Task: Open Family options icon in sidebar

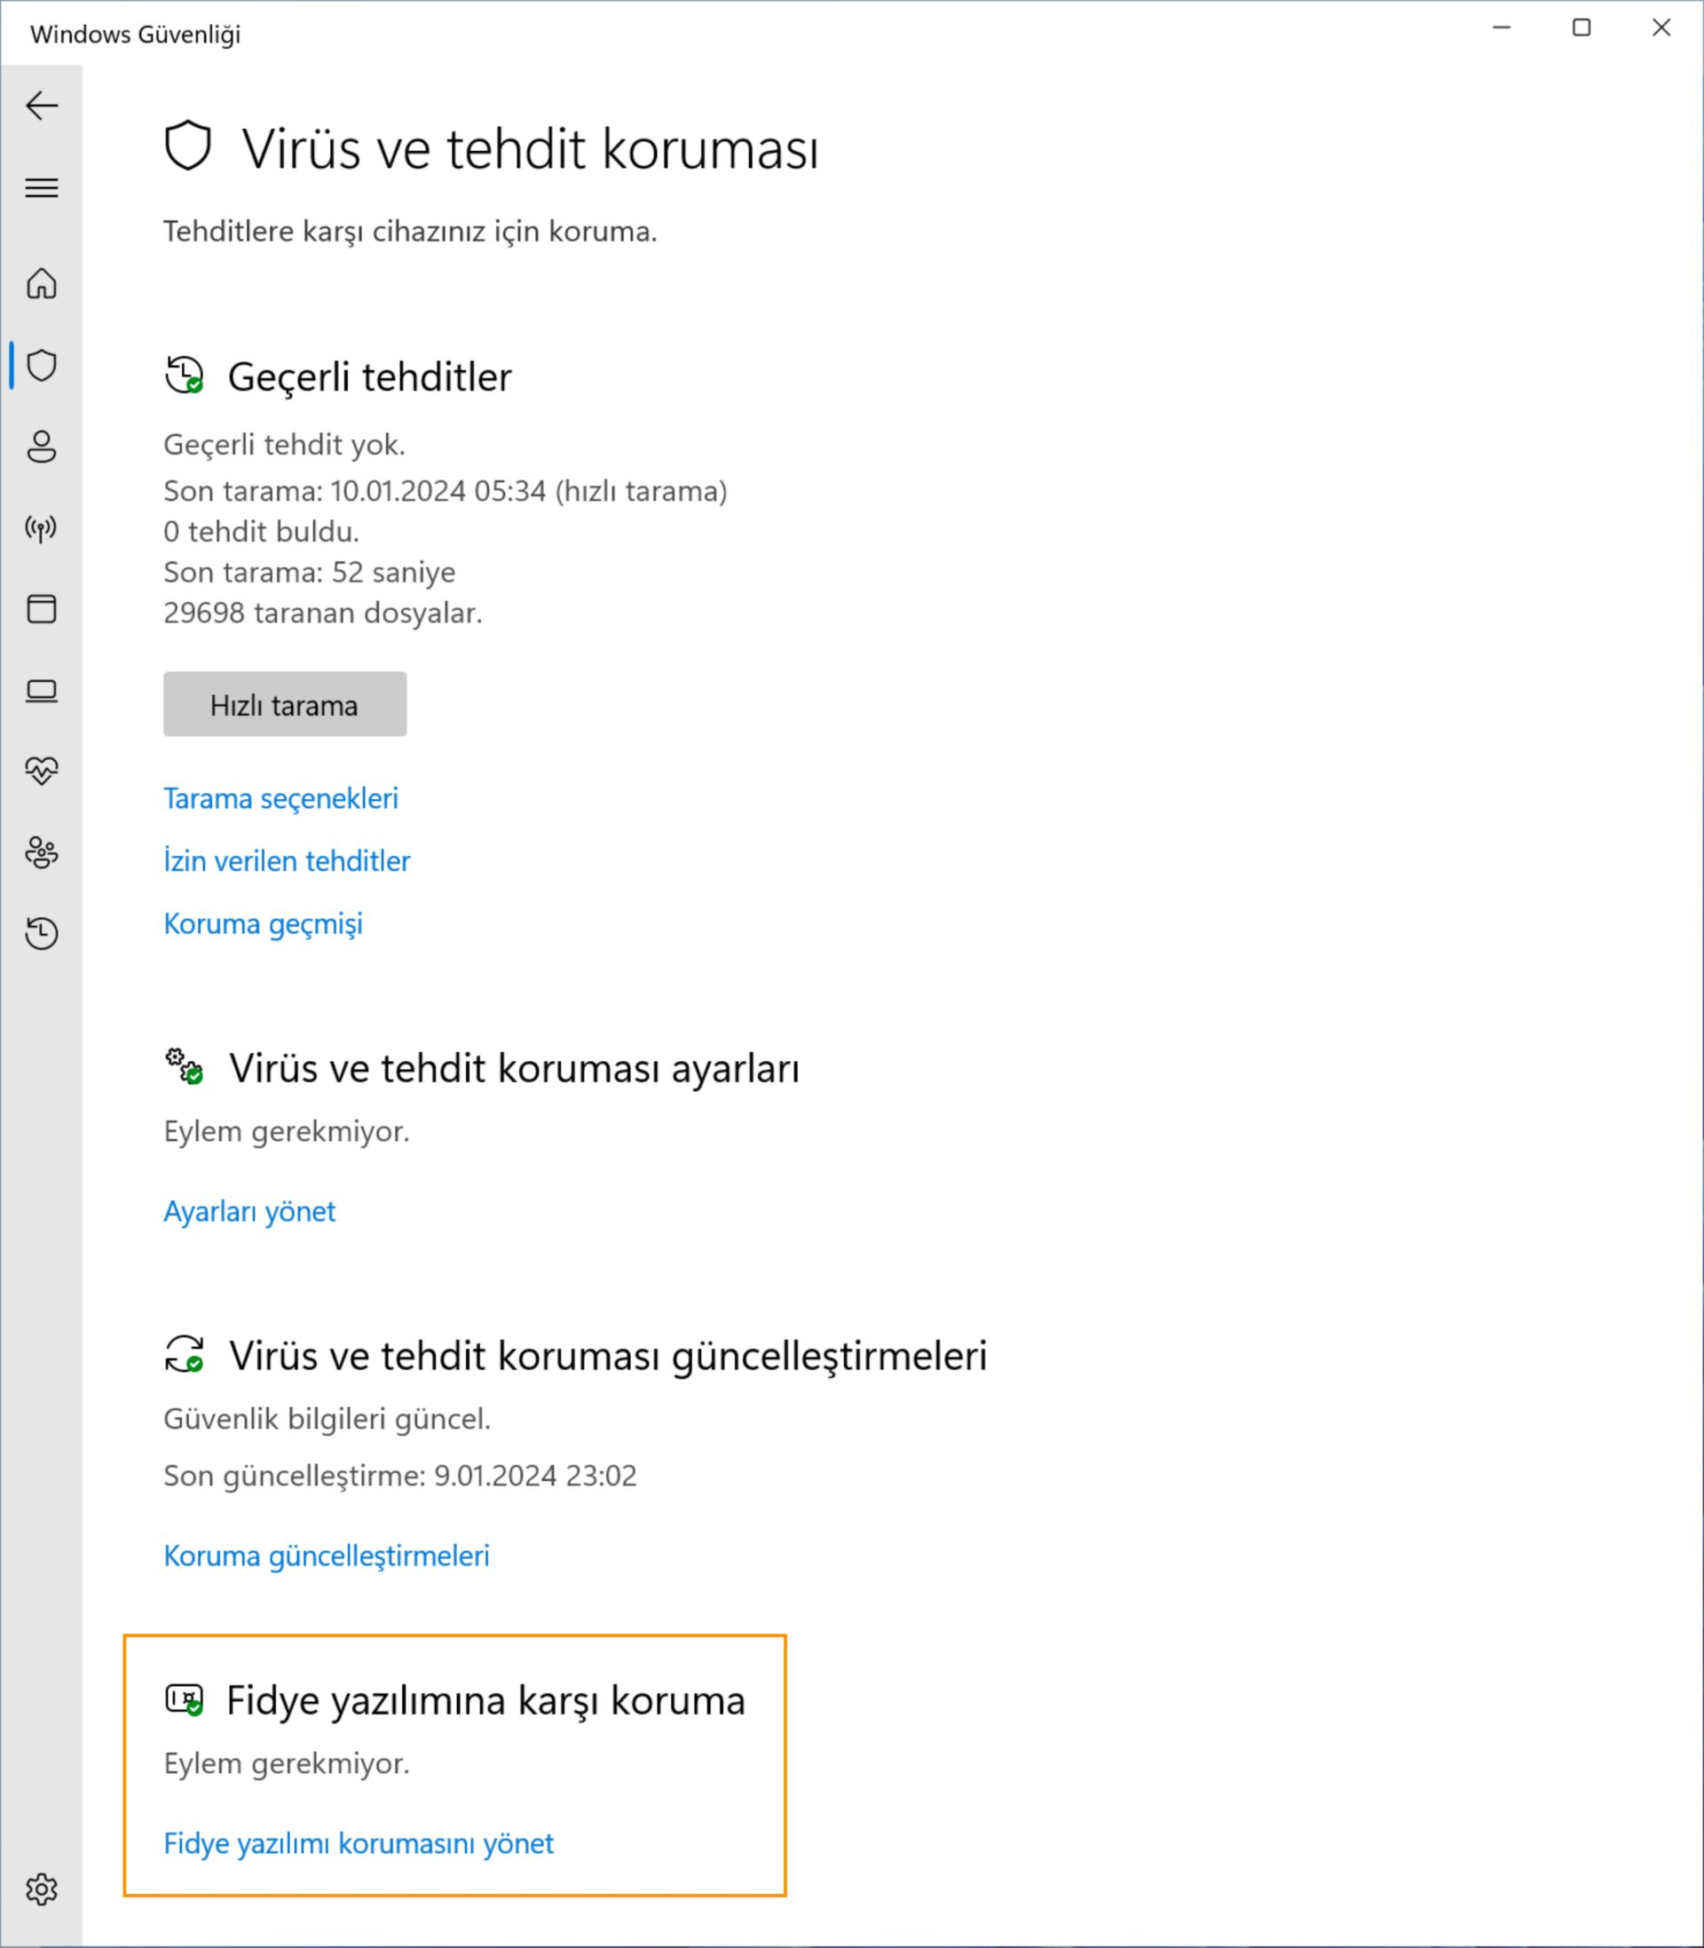Action: tap(42, 852)
